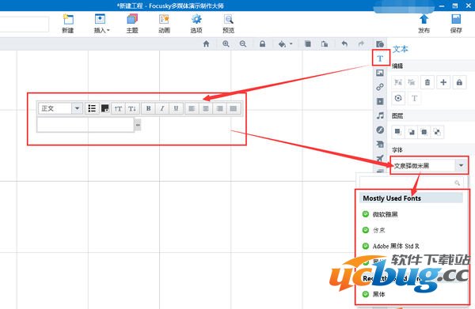Toggle bold formatting

pyautogui.click(x=149, y=108)
